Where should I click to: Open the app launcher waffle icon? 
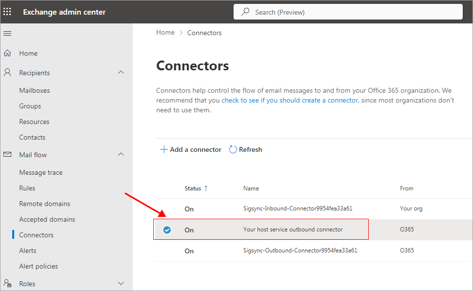click(7, 12)
